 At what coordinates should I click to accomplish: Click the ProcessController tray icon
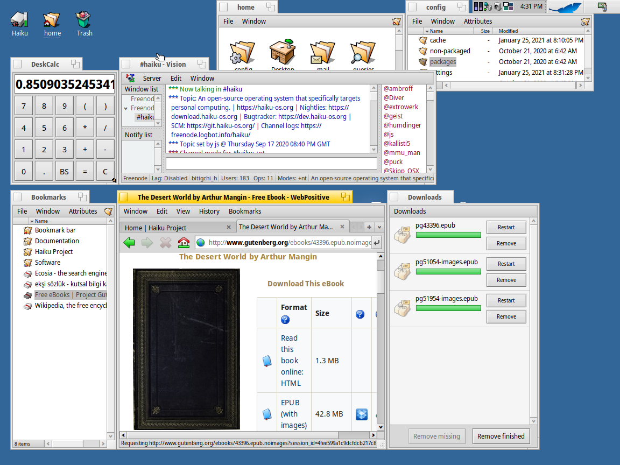click(478, 6)
